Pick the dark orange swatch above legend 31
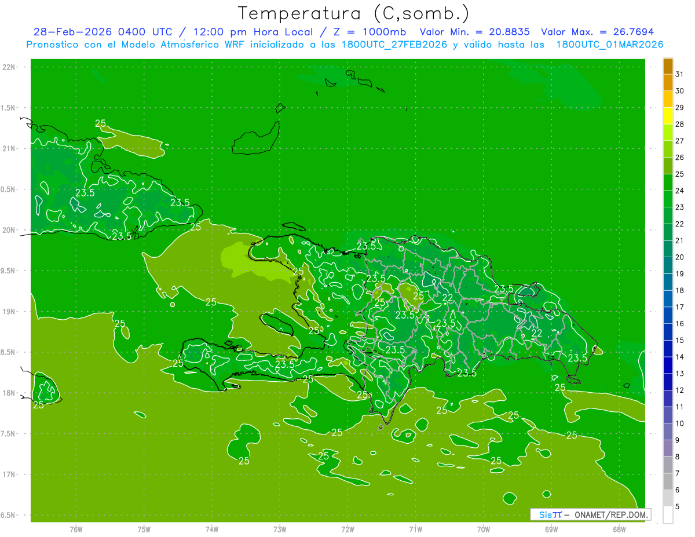 (668, 66)
